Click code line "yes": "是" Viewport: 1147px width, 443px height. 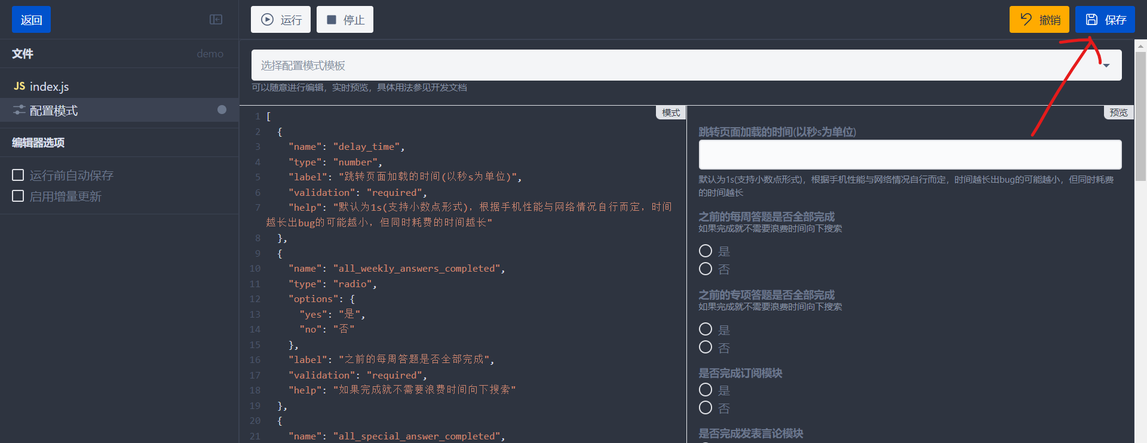(x=332, y=315)
